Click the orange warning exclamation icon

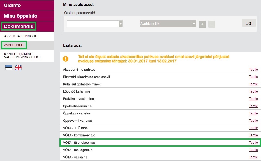click(65, 59)
